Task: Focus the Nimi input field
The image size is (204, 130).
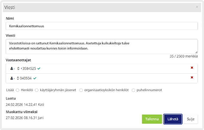Action: (101, 26)
